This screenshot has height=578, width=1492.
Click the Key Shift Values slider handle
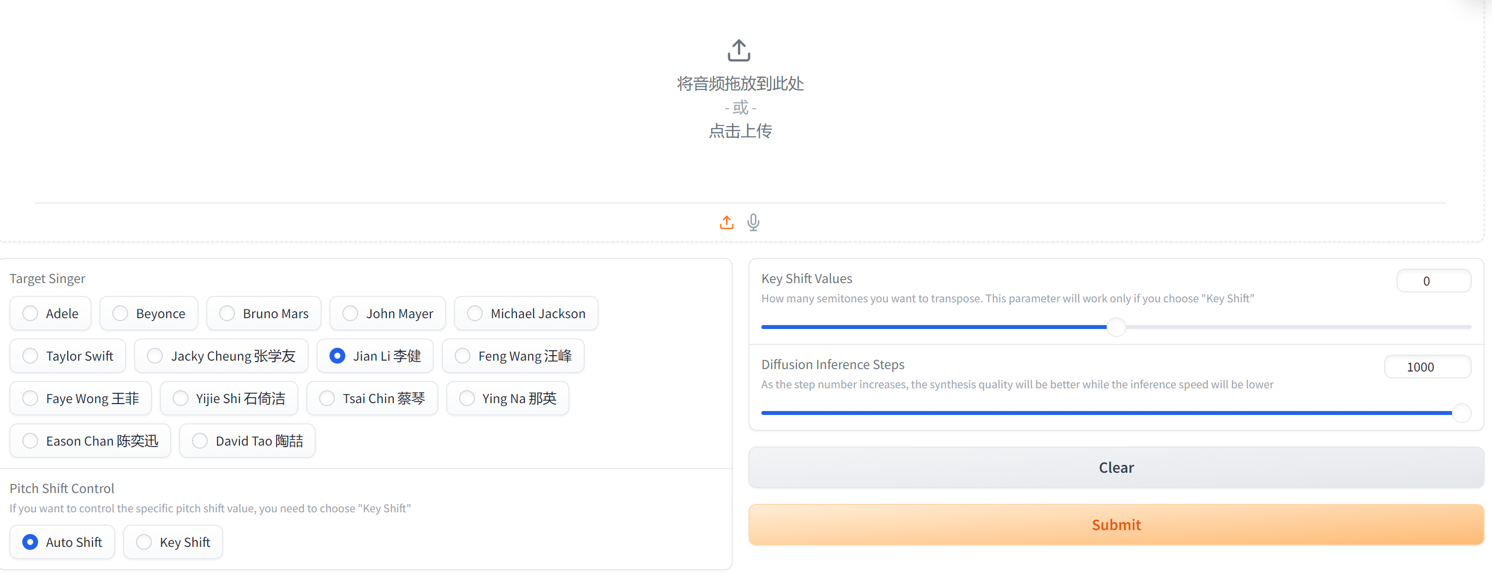1116,327
